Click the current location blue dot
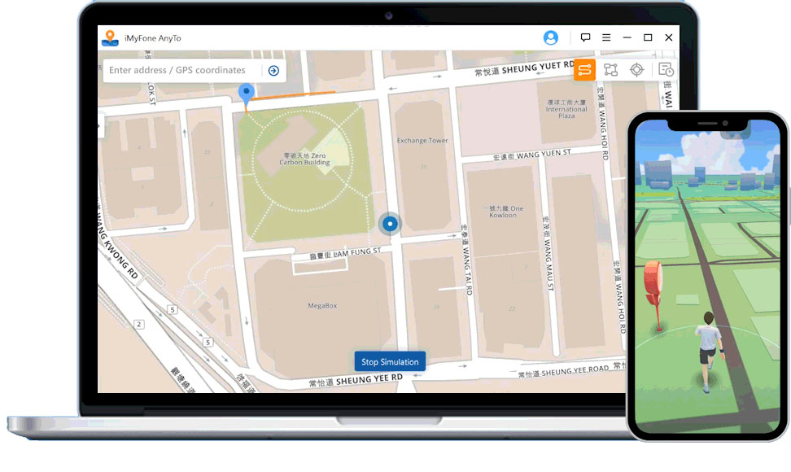791x472 pixels. [390, 224]
